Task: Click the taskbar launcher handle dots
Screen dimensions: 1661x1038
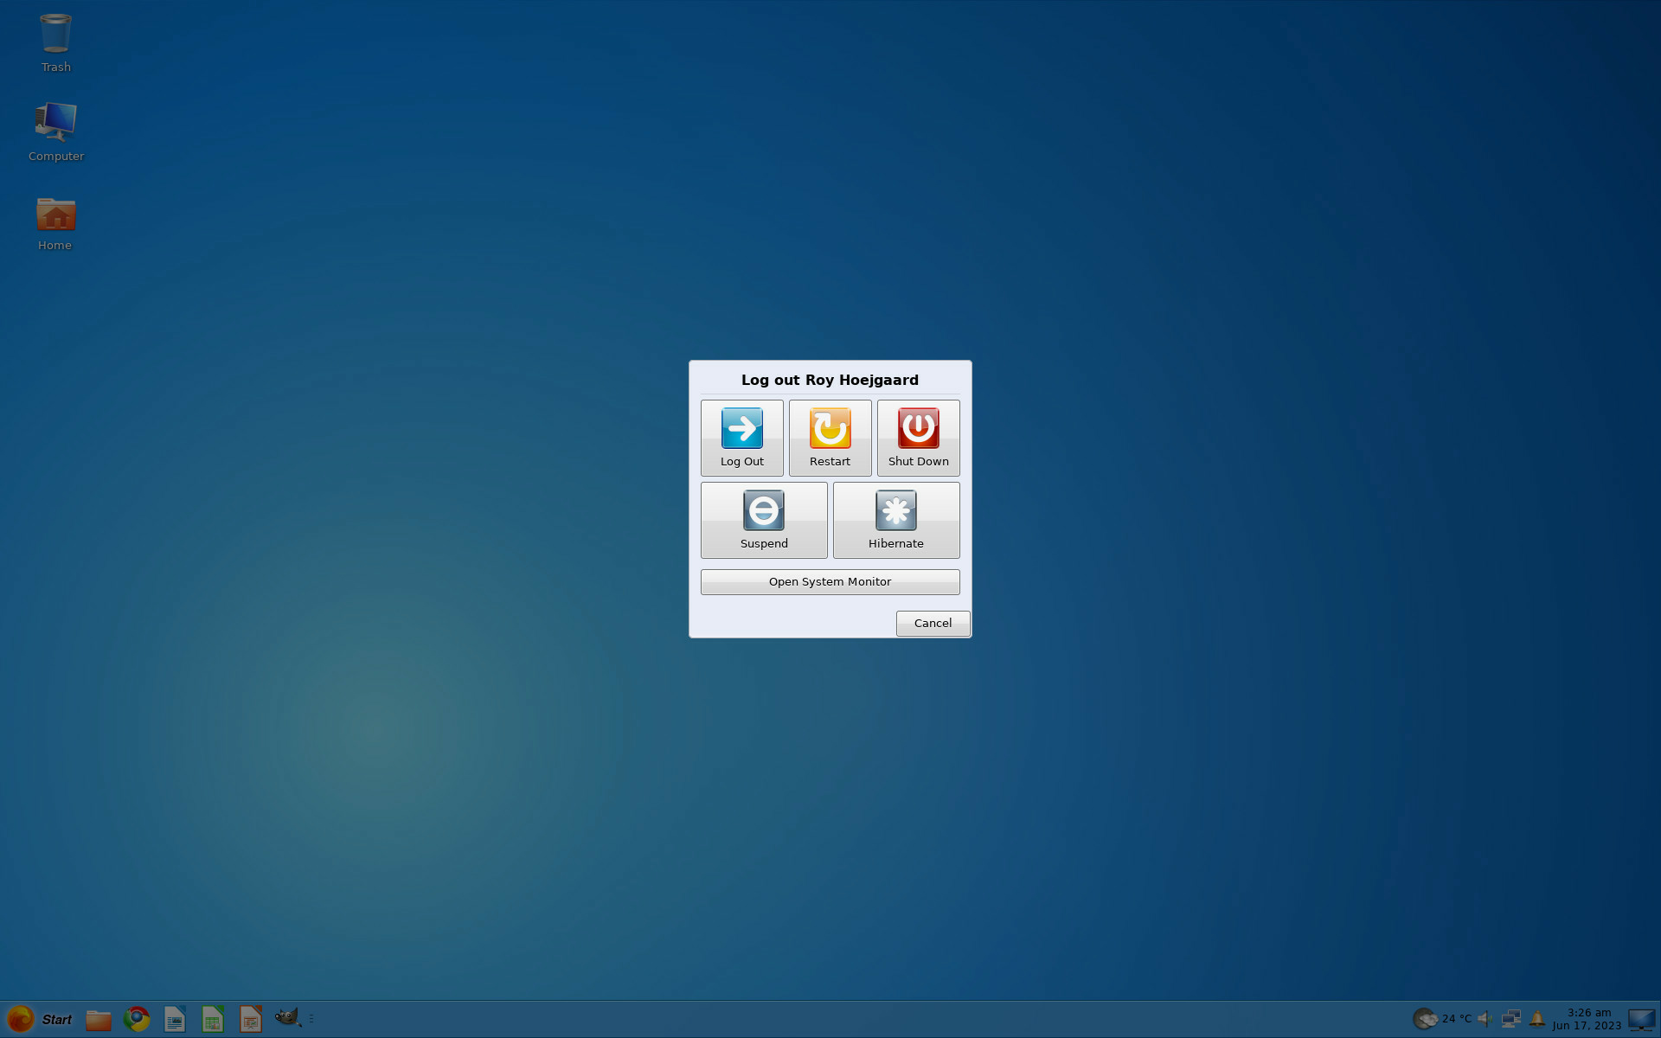Action: (311, 1019)
